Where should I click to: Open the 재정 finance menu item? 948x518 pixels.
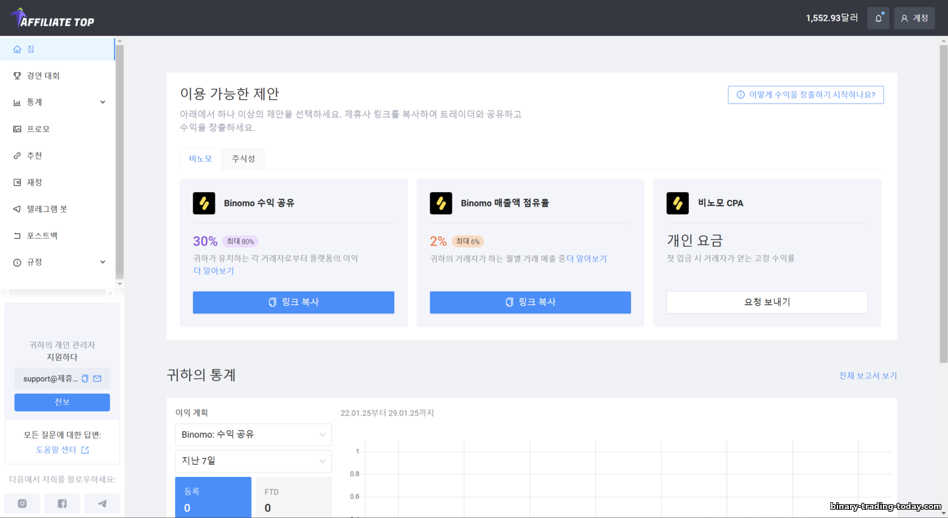[57, 183]
